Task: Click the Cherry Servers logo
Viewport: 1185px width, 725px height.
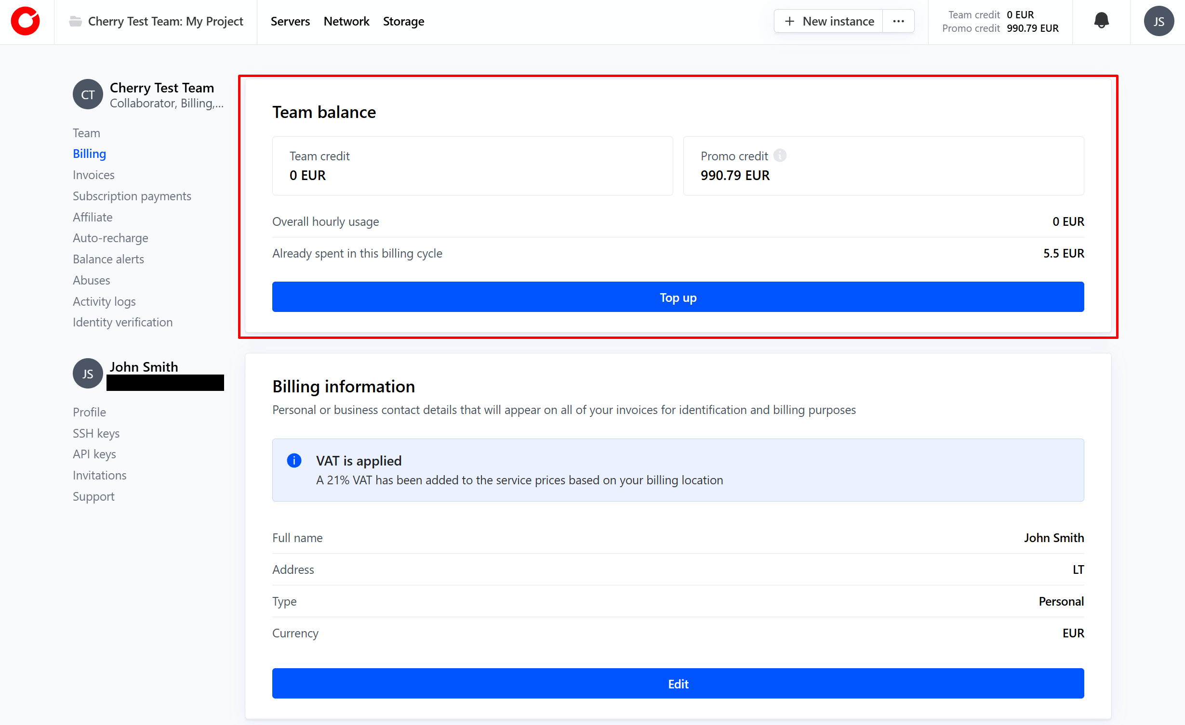Action: (x=26, y=21)
